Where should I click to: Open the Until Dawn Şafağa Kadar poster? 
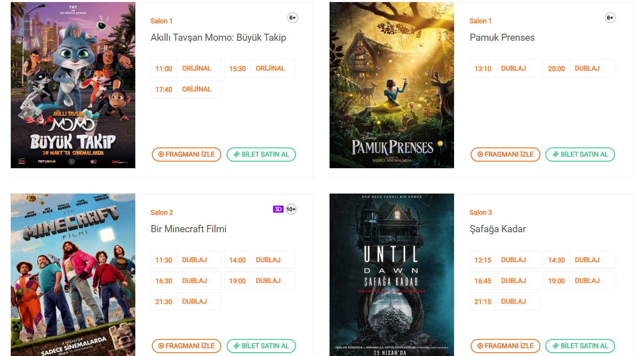(x=392, y=275)
